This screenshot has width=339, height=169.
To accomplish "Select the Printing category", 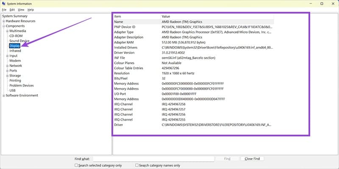I will click(x=15, y=80).
